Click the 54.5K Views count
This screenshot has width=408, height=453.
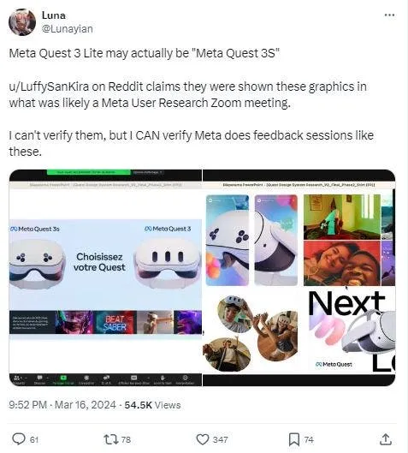click(152, 405)
